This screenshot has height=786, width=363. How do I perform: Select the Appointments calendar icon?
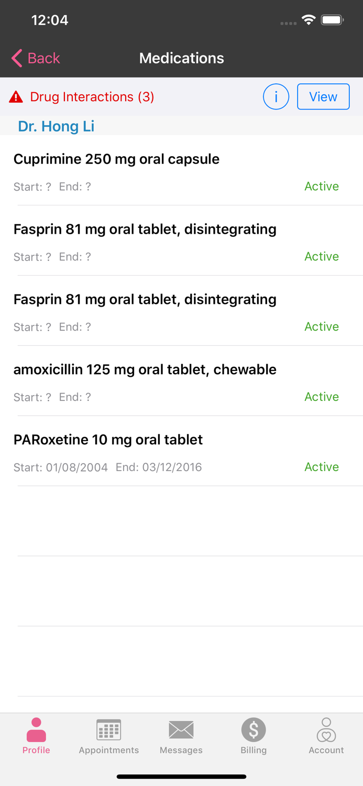108,729
